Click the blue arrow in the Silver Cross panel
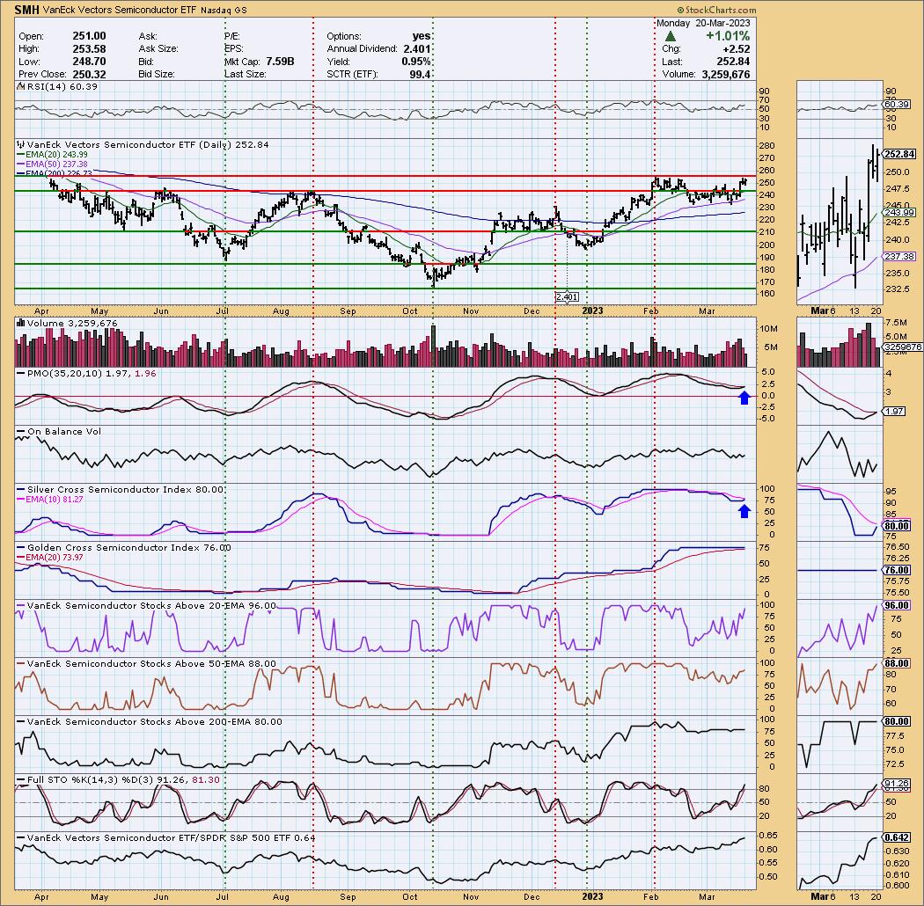 (x=744, y=510)
